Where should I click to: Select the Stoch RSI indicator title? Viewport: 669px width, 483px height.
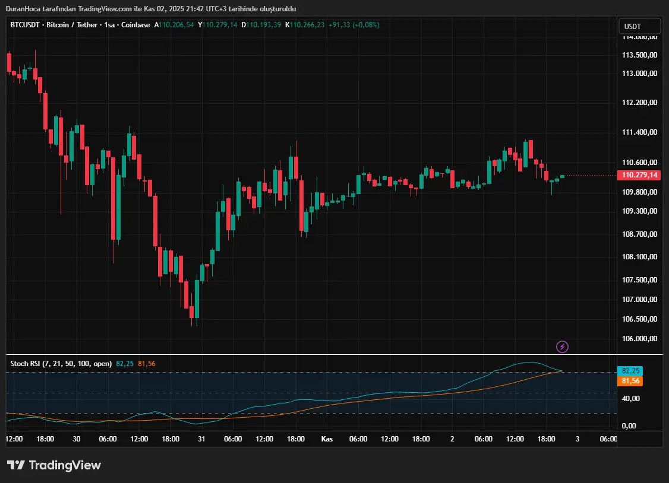point(61,363)
